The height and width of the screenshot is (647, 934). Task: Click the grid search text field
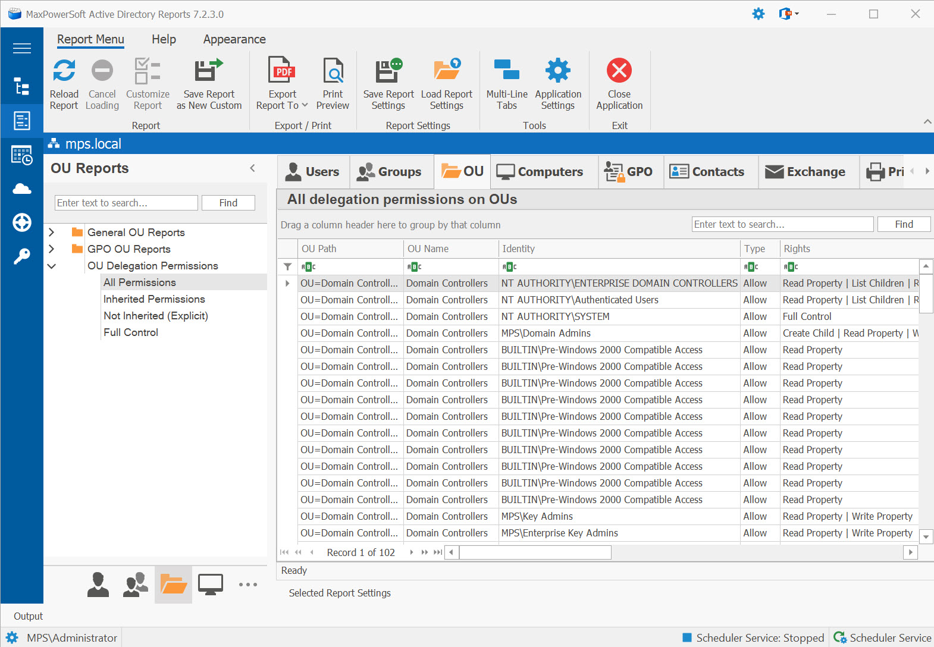(782, 224)
